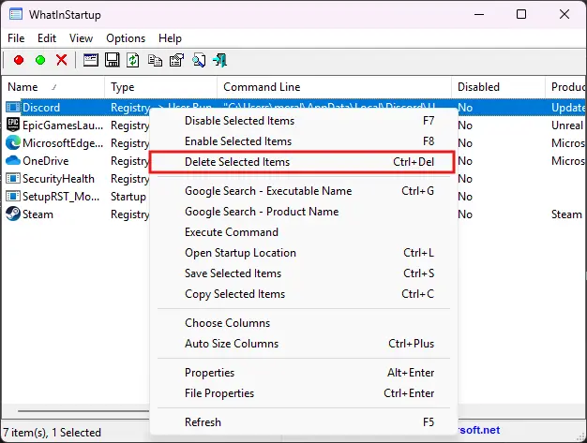
Task: Click the Microsoft Edge row icon
Action: pos(13,142)
